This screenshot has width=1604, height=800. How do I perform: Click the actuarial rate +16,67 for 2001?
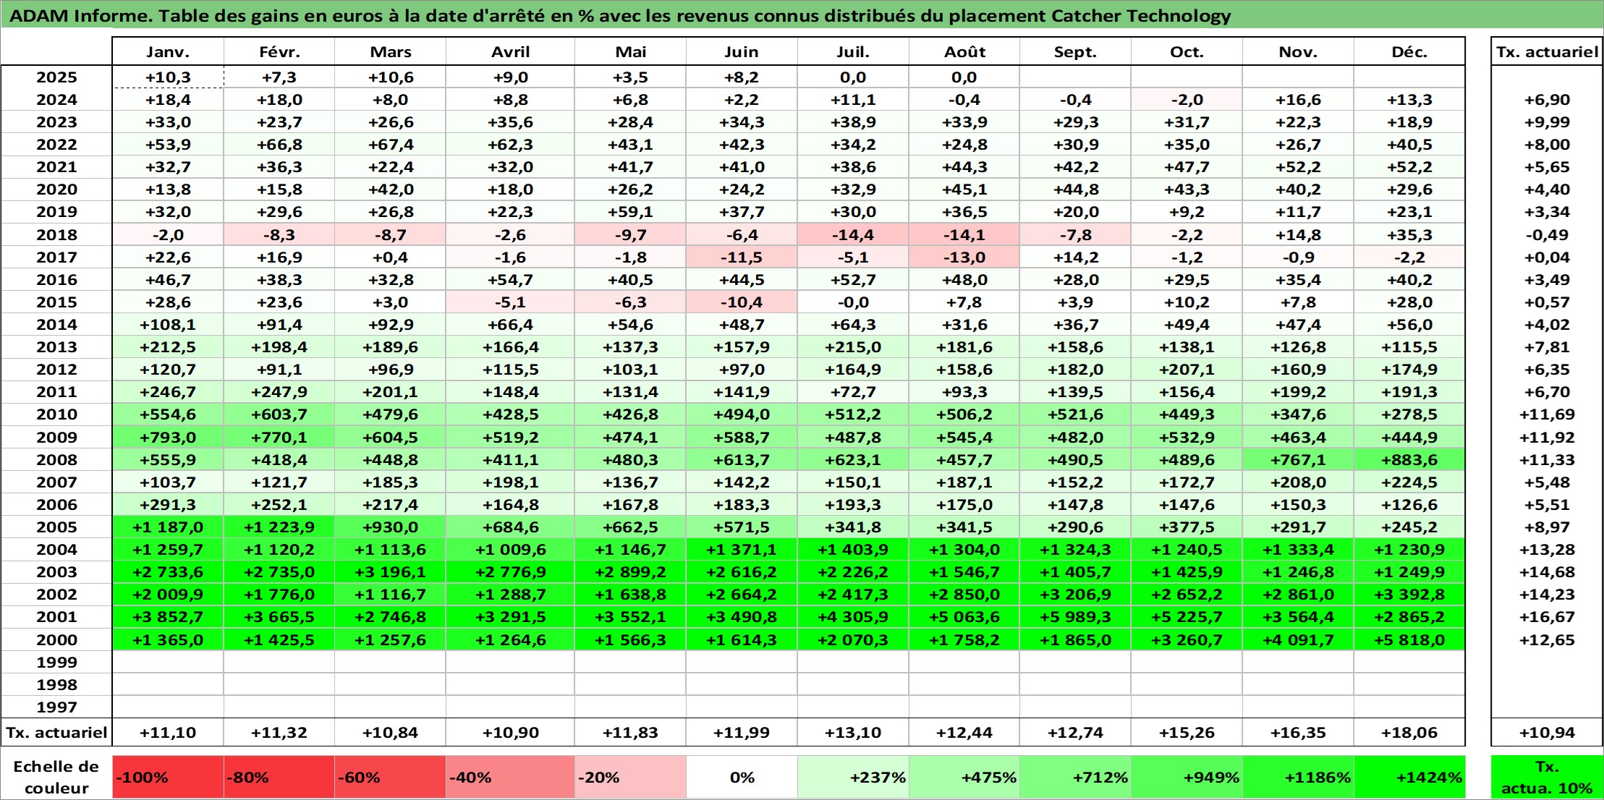coord(1547,617)
